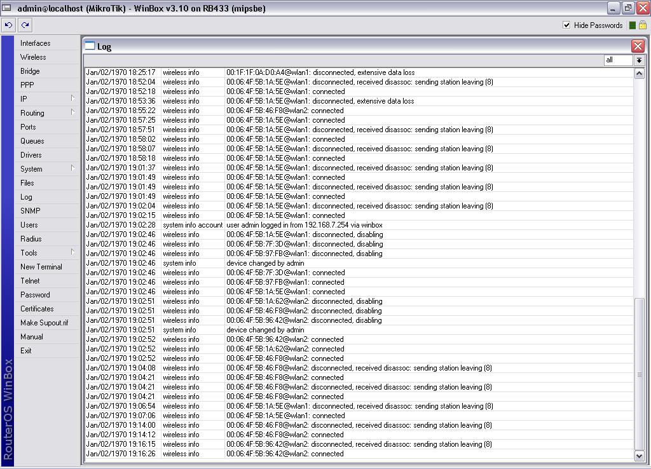The height and width of the screenshot is (469, 651).
Task: Select 19:02:51 row for 00:06:4F:5B:1A:62@wlan2 disabling
Action: pos(359,301)
